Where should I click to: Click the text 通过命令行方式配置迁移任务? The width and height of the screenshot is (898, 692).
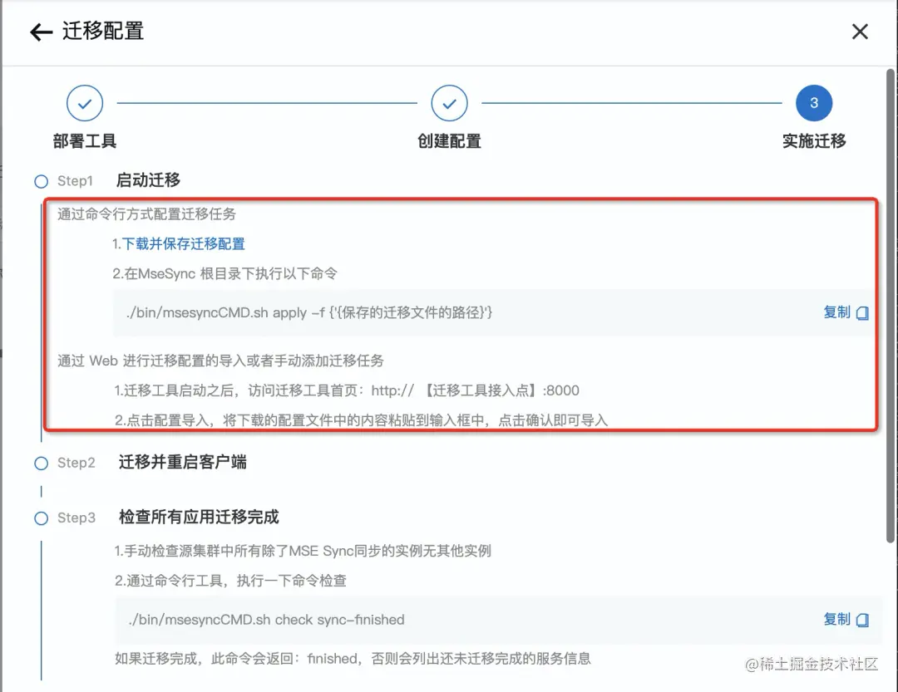pos(146,214)
